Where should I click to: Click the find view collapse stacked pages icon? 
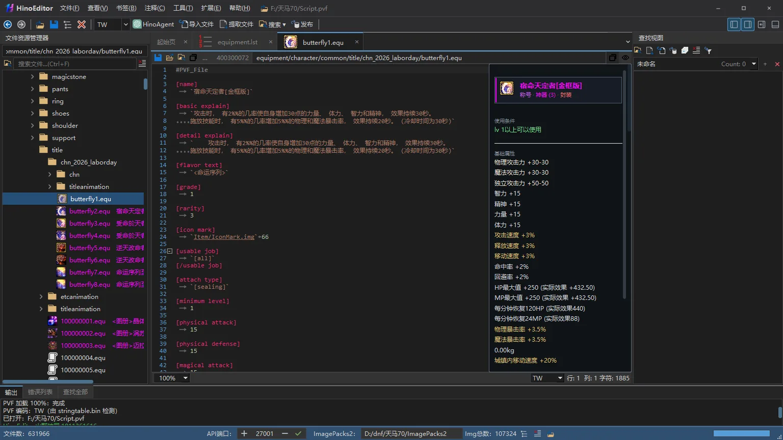click(685, 50)
